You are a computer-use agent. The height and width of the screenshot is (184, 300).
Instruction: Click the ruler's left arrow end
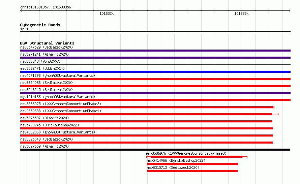pyautogui.click(x=21, y=10)
